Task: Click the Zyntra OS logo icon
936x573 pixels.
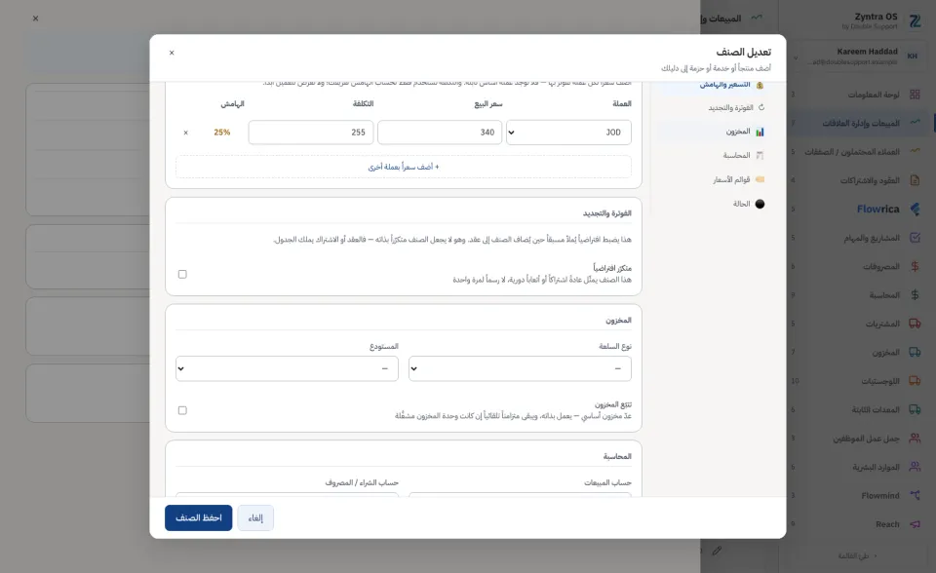Action: coord(915,21)
